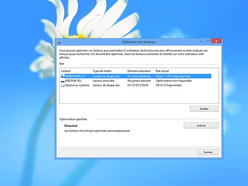Select the USB DISK (D:) drive icon
Screen dimensions: 248x186
click(63, 81)
